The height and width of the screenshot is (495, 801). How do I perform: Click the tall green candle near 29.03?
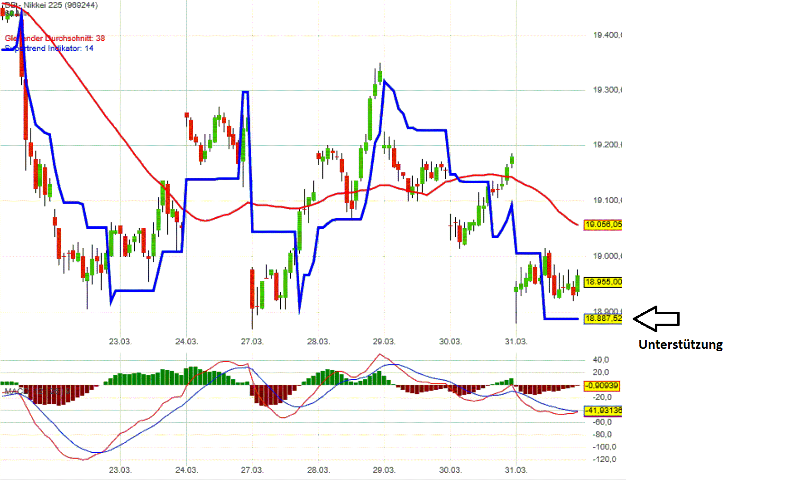click(369, 119)
